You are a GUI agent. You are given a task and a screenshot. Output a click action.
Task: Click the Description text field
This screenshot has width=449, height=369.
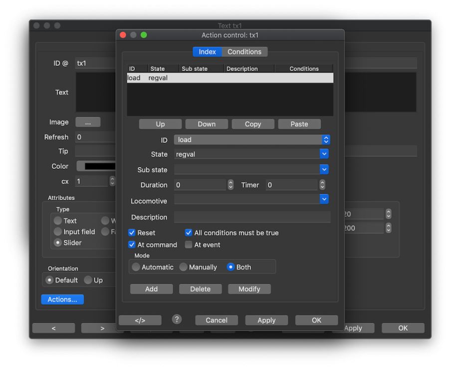[x=252, y=217]
